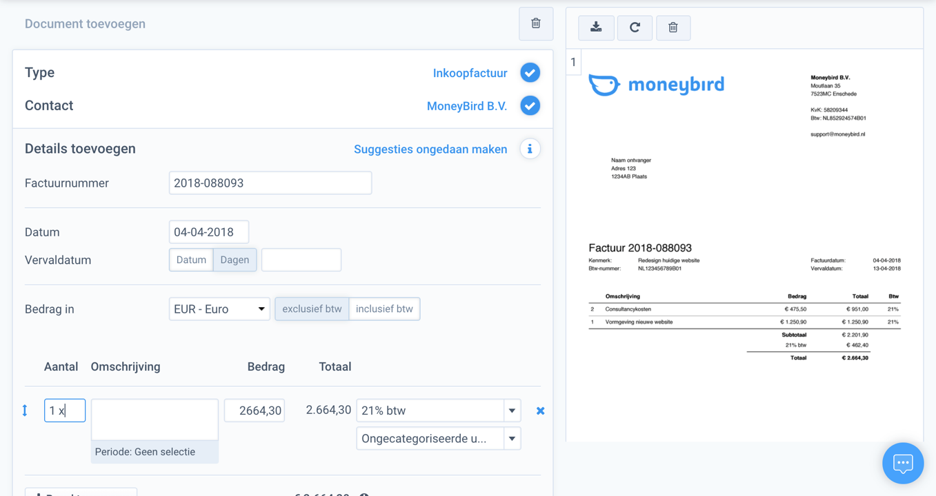Viewport: 936px width, 496px height.
Task: Confirm the Type checkmark for Inkoopfactuur
Action: click(x=530, y=72)
